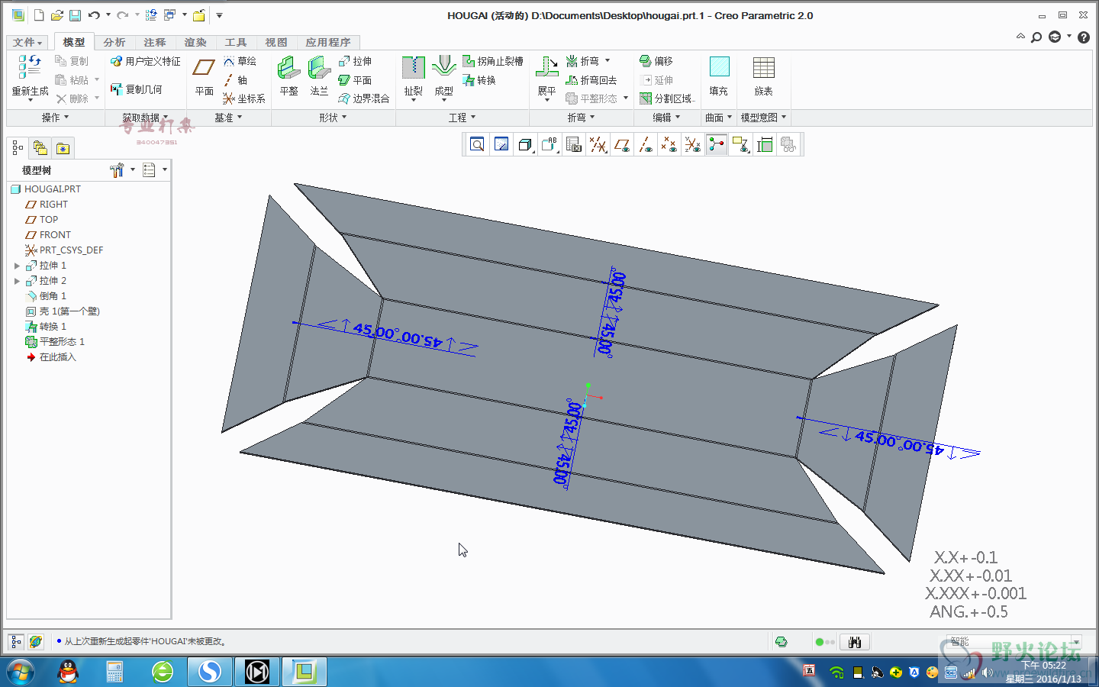Image resolution: width=1099 pixels, height=687 pixels.
Task: Open the 折弯 tool dropdown arrow
Action: point(608,61)
